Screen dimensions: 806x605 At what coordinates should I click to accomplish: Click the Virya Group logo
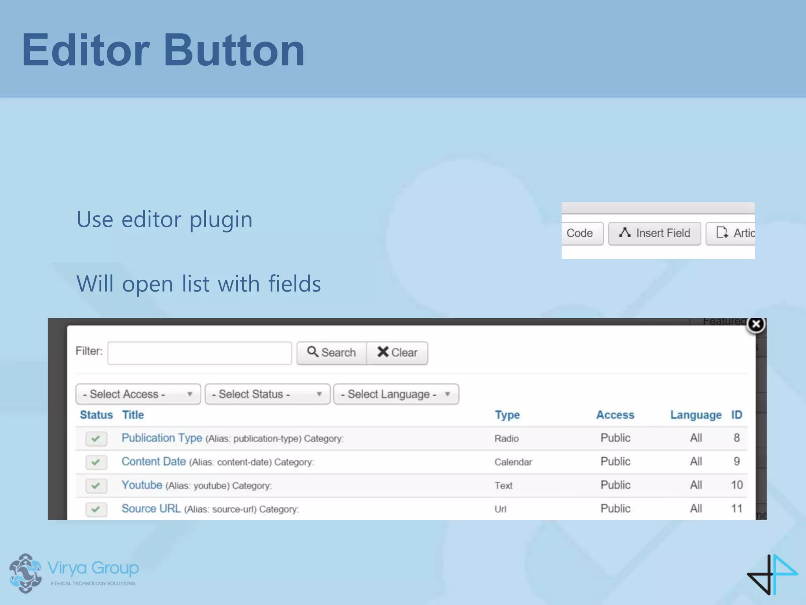coord(74,573)
